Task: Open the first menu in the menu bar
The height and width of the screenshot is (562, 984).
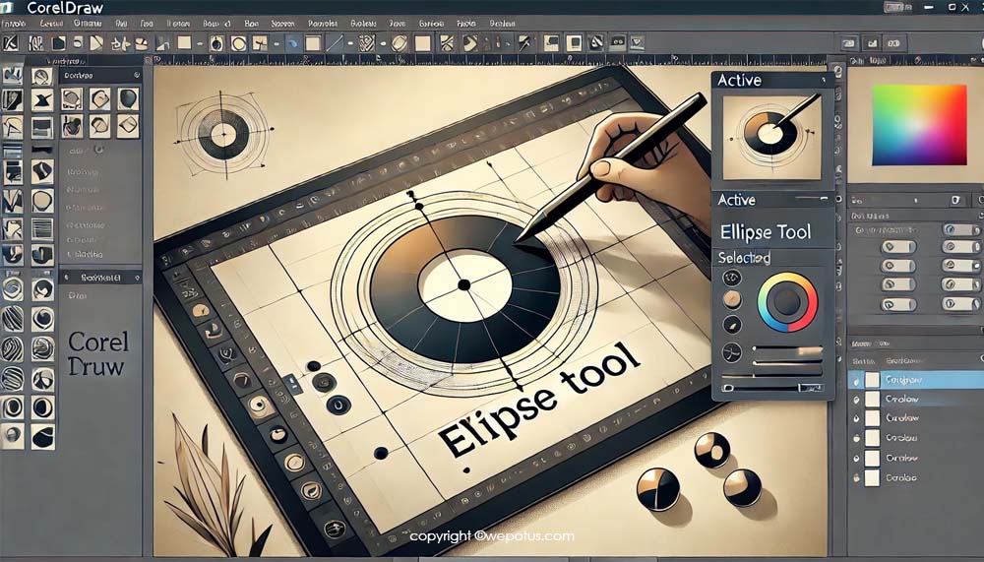Action: pyautogui.click(x=13, y=24)
